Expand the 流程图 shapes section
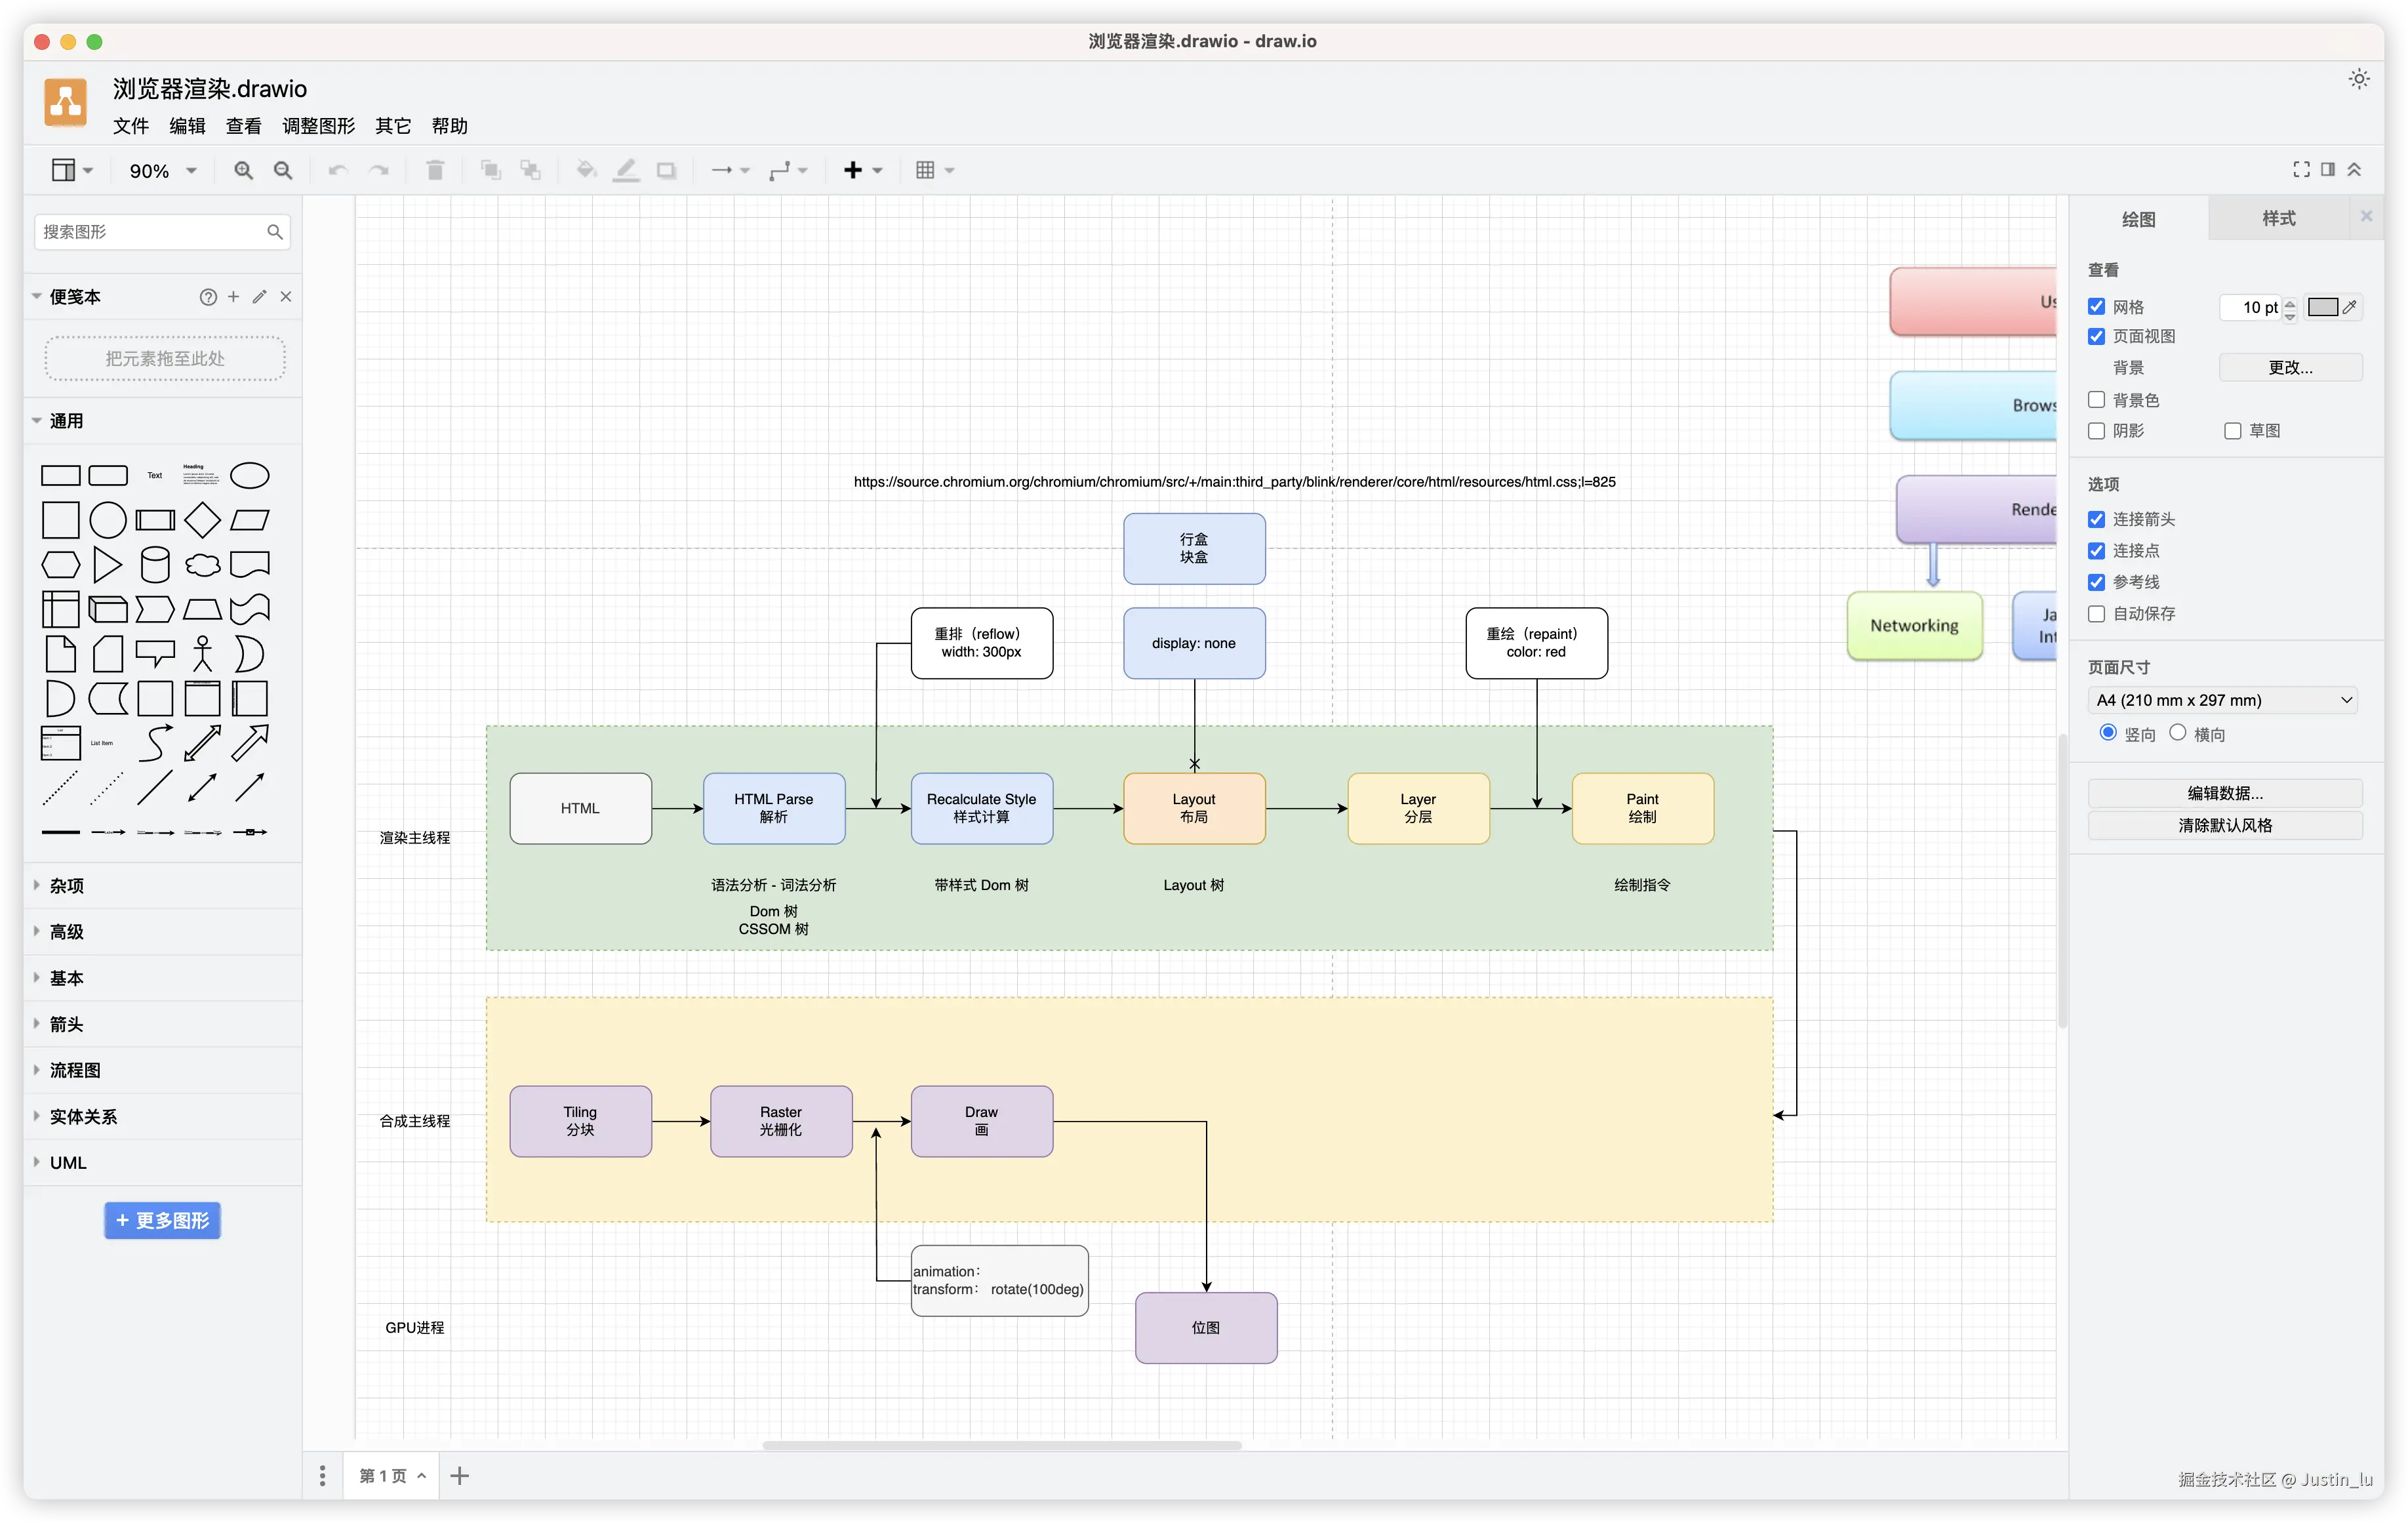This screenshot has height=1523, width=2408. (75, 1070)
